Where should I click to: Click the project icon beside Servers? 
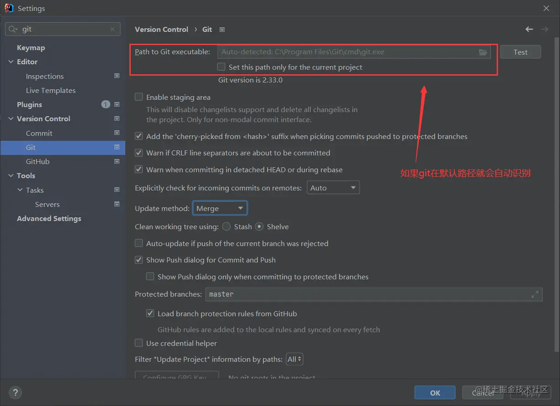tap(117, 204)
